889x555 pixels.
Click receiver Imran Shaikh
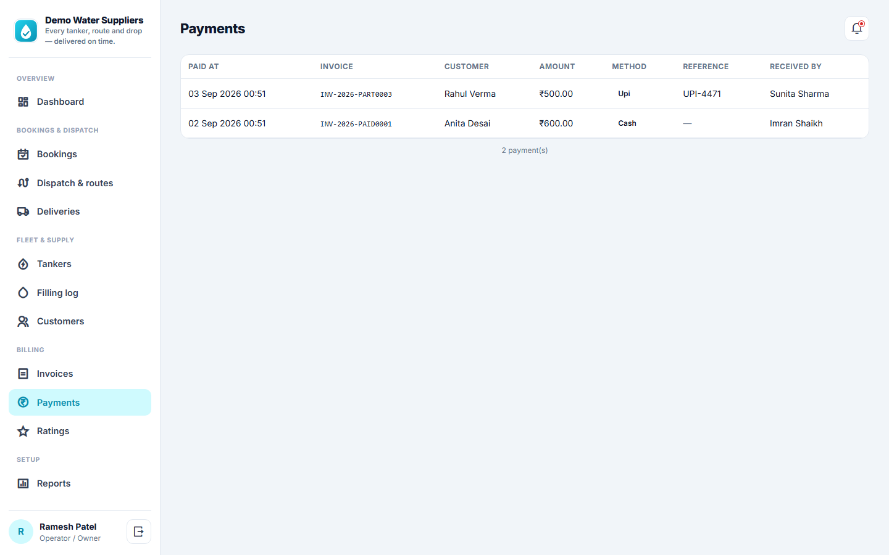coord(796,123)
